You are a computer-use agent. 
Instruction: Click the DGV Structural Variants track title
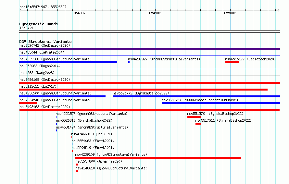click(x=45, y=42)
